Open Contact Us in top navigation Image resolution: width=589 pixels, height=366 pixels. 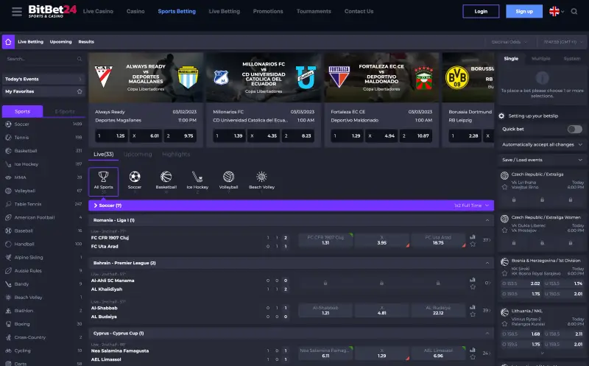[x=359, y=11]
